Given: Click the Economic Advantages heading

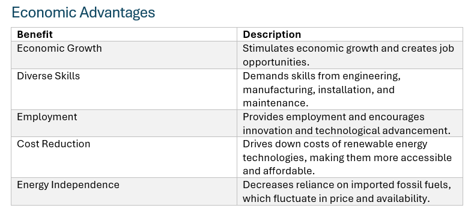Looking at the screenshot, I should [x=83, y=13].
